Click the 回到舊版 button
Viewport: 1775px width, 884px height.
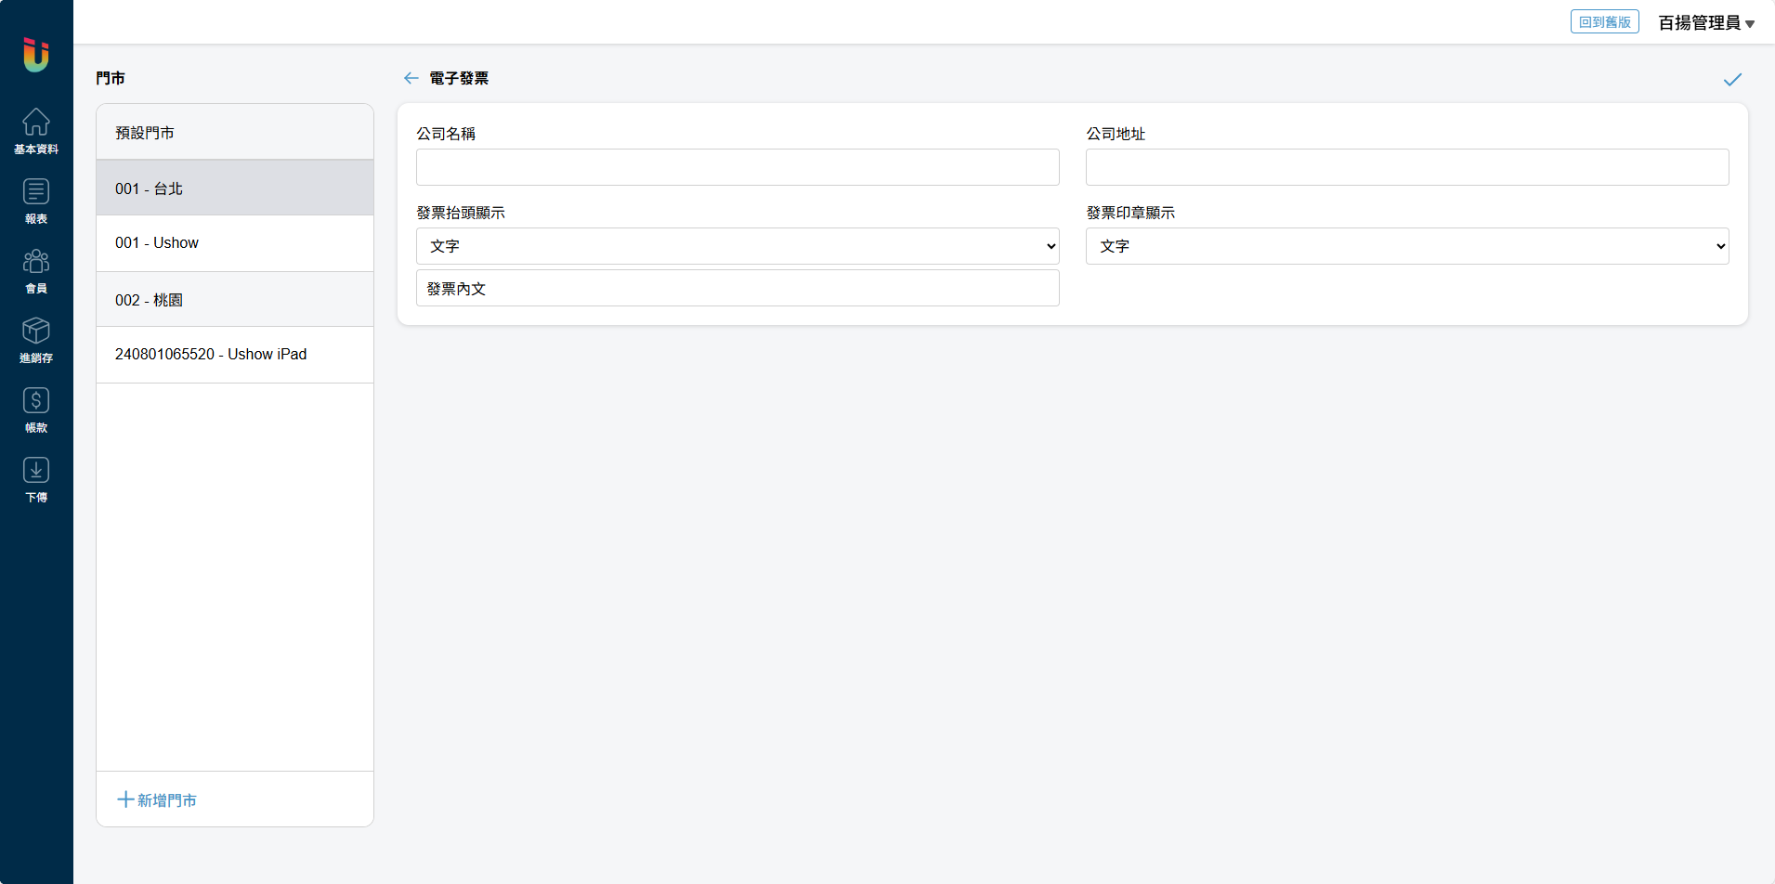pos(1604,22)
